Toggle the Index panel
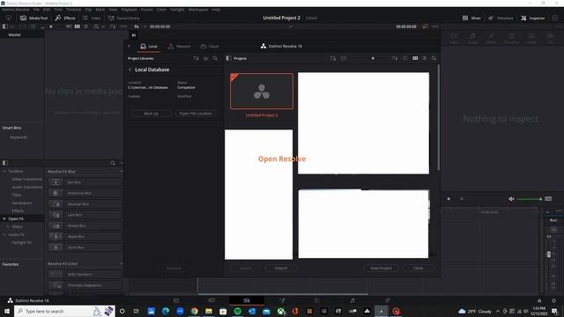564x317 pixels. pyautogui.click(x=92, y=18)
